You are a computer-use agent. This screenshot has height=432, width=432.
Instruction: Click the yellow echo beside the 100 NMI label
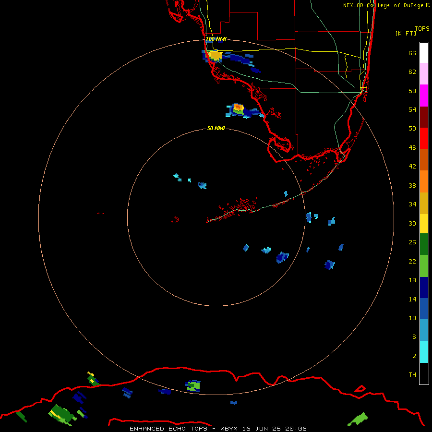215,55
